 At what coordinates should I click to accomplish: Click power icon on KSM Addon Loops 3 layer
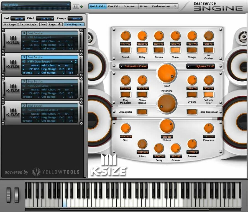pos(24,33)
